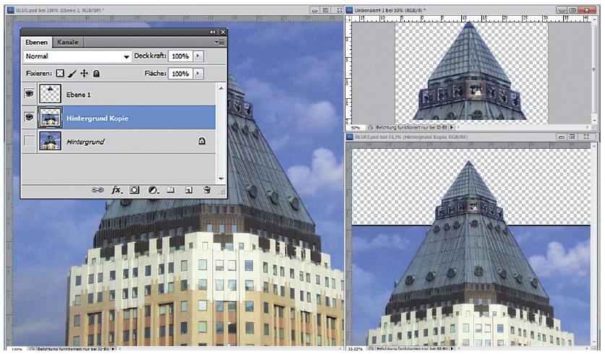Maximize the Unbenannt-1 window
Viewport: 605px width, 354px height.
click(572, 10)
